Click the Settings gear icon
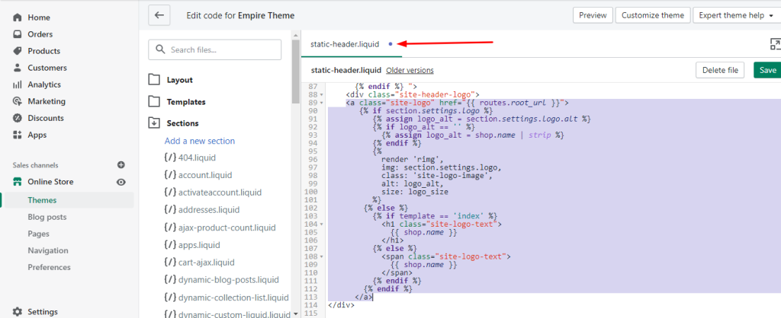Screen dimensions: 781x318 pos(18,312)
